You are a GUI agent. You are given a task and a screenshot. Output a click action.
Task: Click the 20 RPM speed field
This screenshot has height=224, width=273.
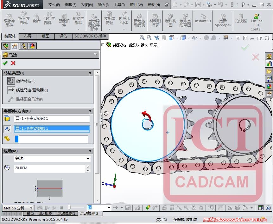point(49,168)
